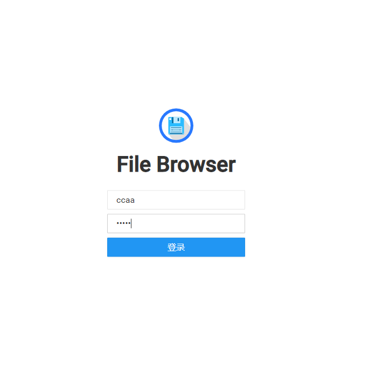This screenshot has height=369, width=376.
Task: Click the left end of the blue login button
Action: 115,247
